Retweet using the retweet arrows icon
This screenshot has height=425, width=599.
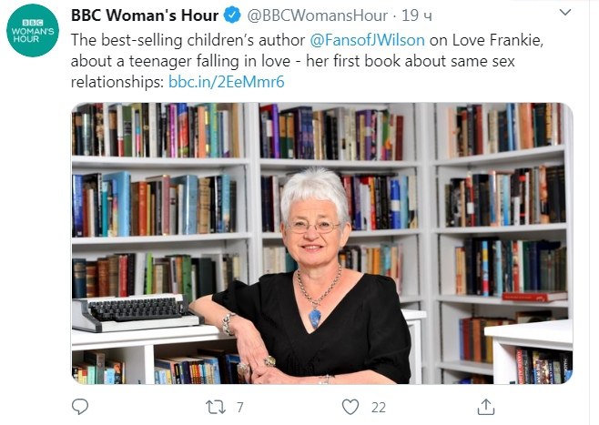[216, 407]
